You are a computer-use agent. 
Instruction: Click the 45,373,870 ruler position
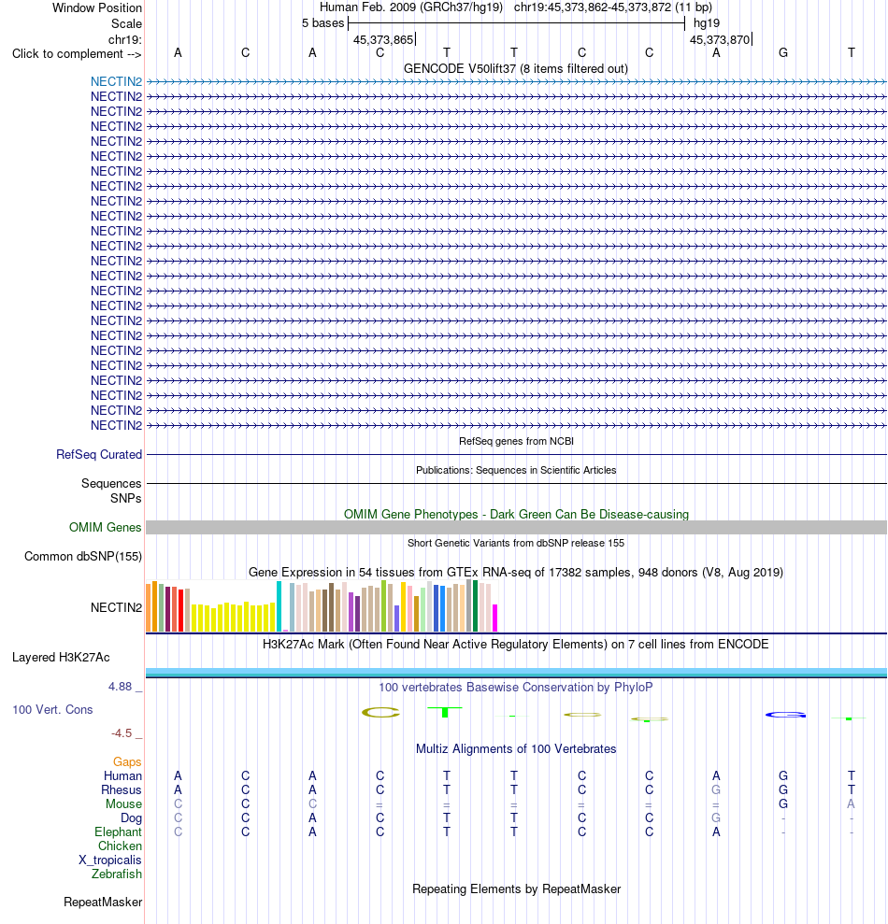[x=720, y=40]
